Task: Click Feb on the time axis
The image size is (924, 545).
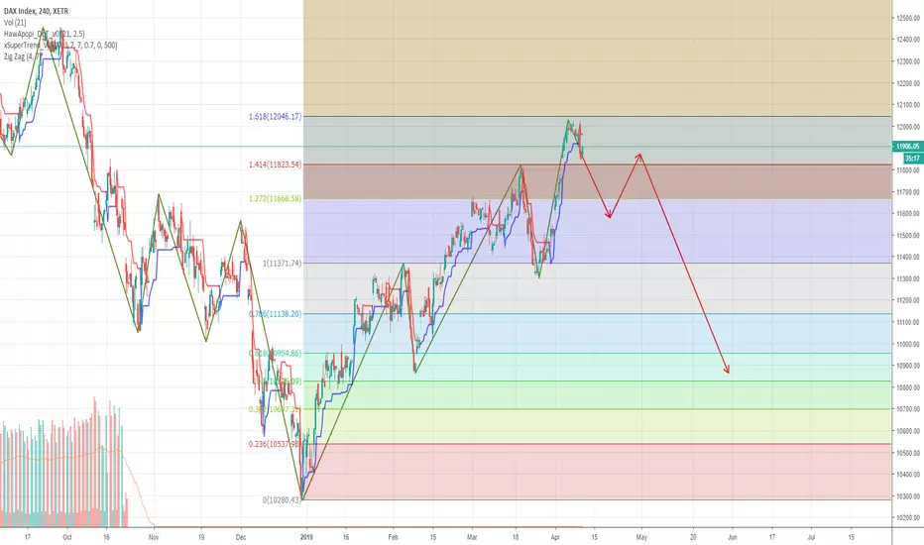Action: click(x=393, y=537)
